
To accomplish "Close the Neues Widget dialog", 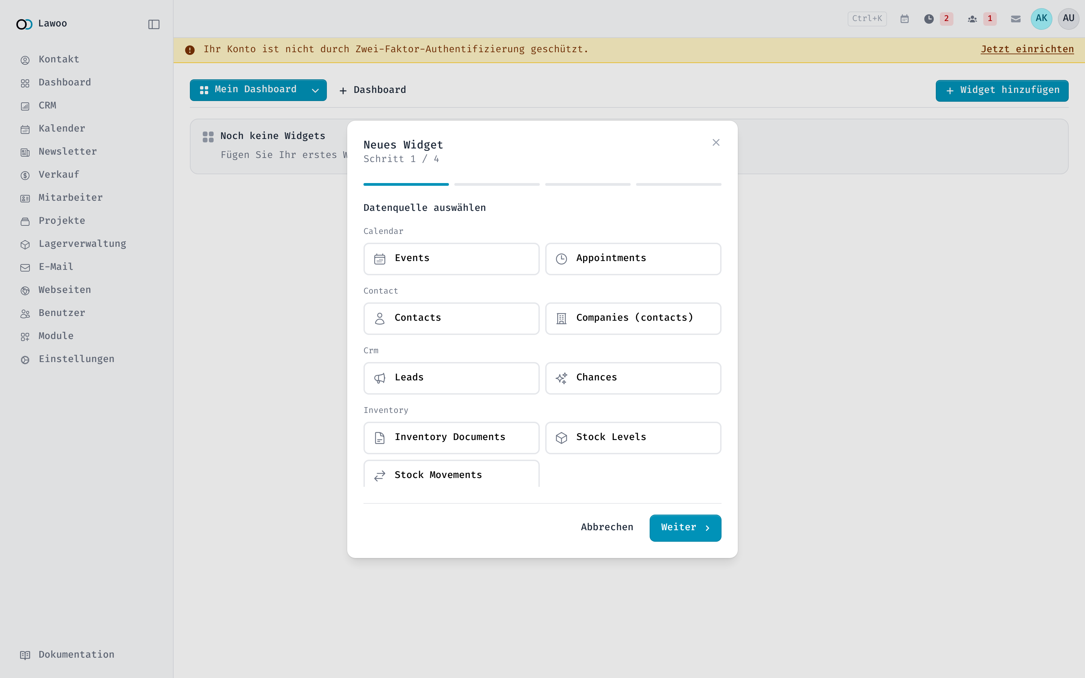I will [x=715, y=143].
